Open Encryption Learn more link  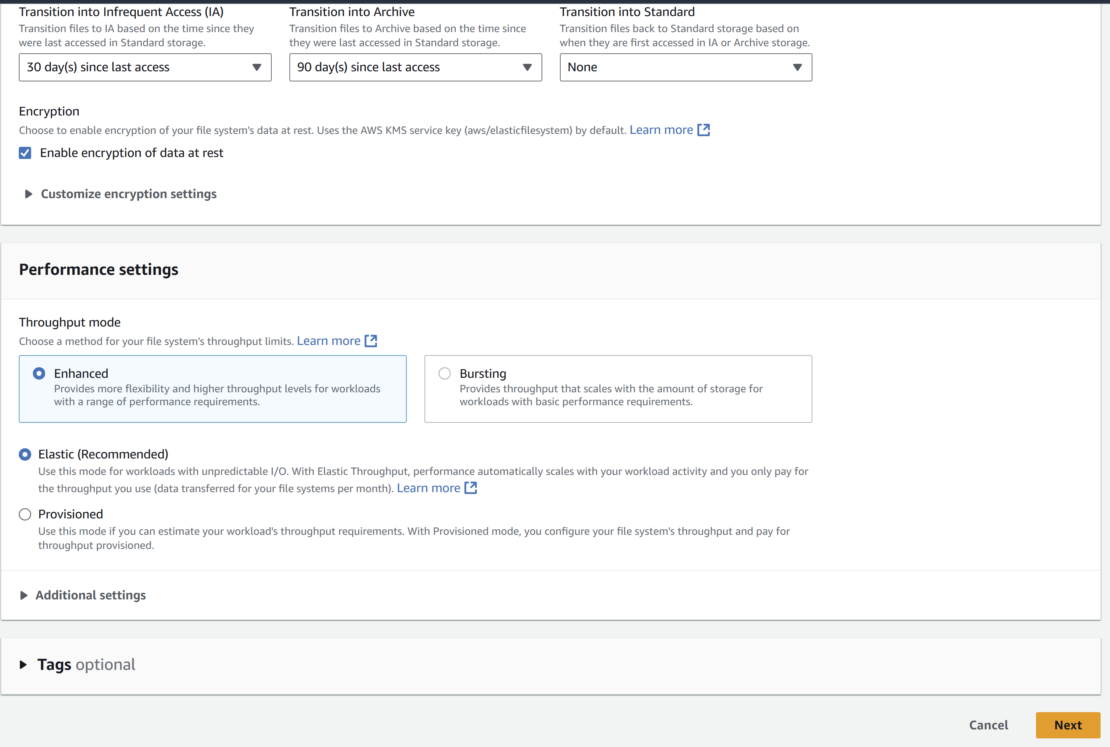(x=661, y=130)
